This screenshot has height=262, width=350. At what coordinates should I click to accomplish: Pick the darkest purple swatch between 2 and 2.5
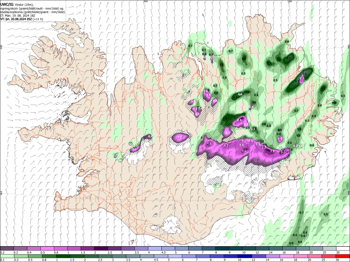tap(101, 249)
